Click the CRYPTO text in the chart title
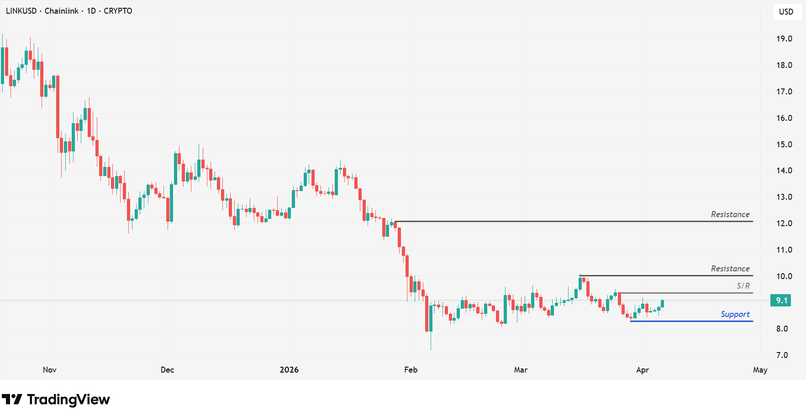The height and width of the screenshot is (420, 806). (118, 11)
